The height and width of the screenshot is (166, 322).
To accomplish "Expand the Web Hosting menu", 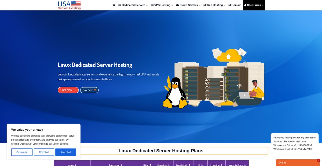I will click(x=214, y=5).
